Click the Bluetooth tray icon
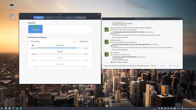Viewport: 196px width, 110px height. 159,109
